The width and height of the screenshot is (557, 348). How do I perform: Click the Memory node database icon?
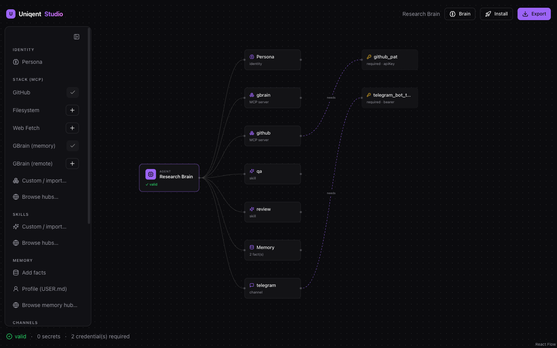coord(252,247)
